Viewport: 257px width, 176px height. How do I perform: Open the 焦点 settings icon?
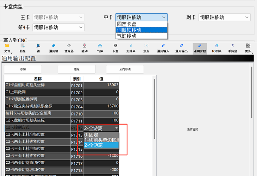[146, 48]
